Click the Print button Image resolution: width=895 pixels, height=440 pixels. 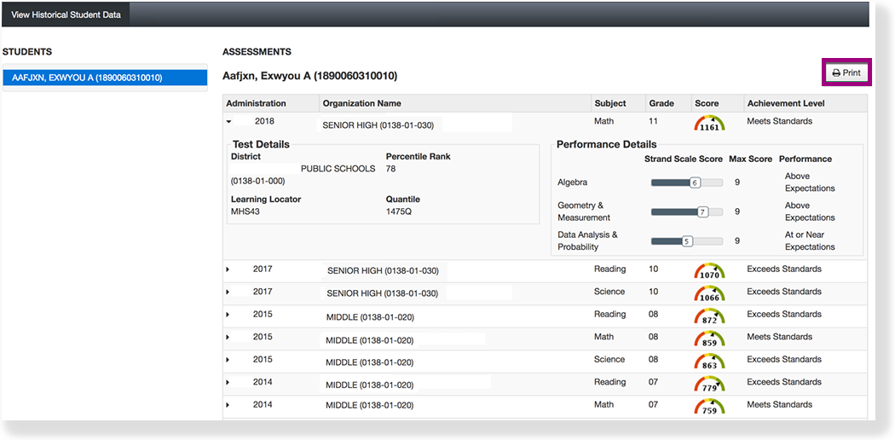pyautogui.click(x=846, y=73)
